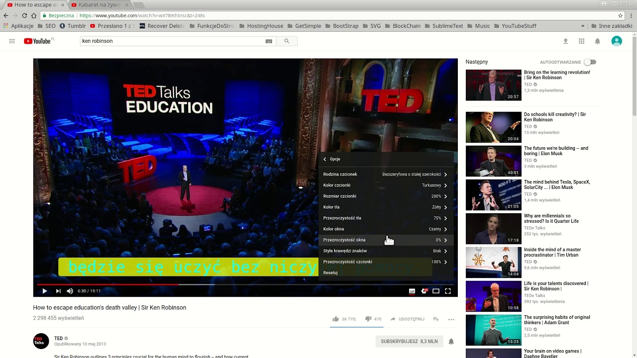637x358 pixels.
Task: Seek using the red video progress bar
Action: [245, 284]
